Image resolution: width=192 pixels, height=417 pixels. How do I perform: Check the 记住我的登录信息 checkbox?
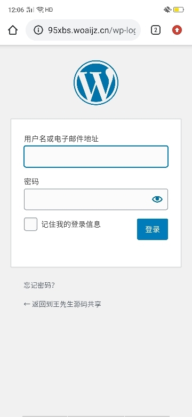tap(30, 224)
